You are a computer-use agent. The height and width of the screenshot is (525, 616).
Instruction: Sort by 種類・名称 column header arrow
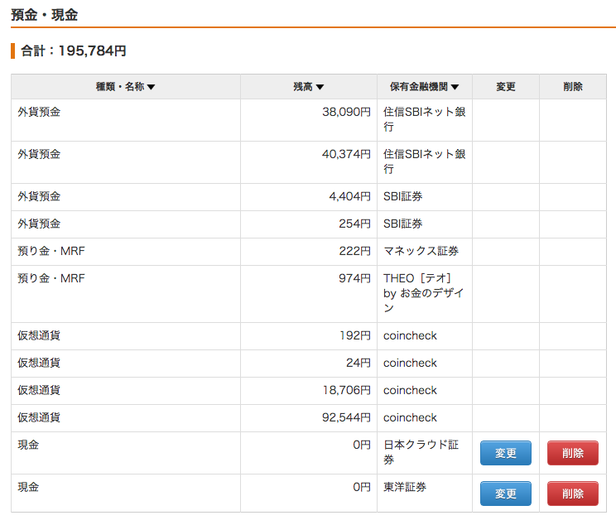(x=151, y=87)
